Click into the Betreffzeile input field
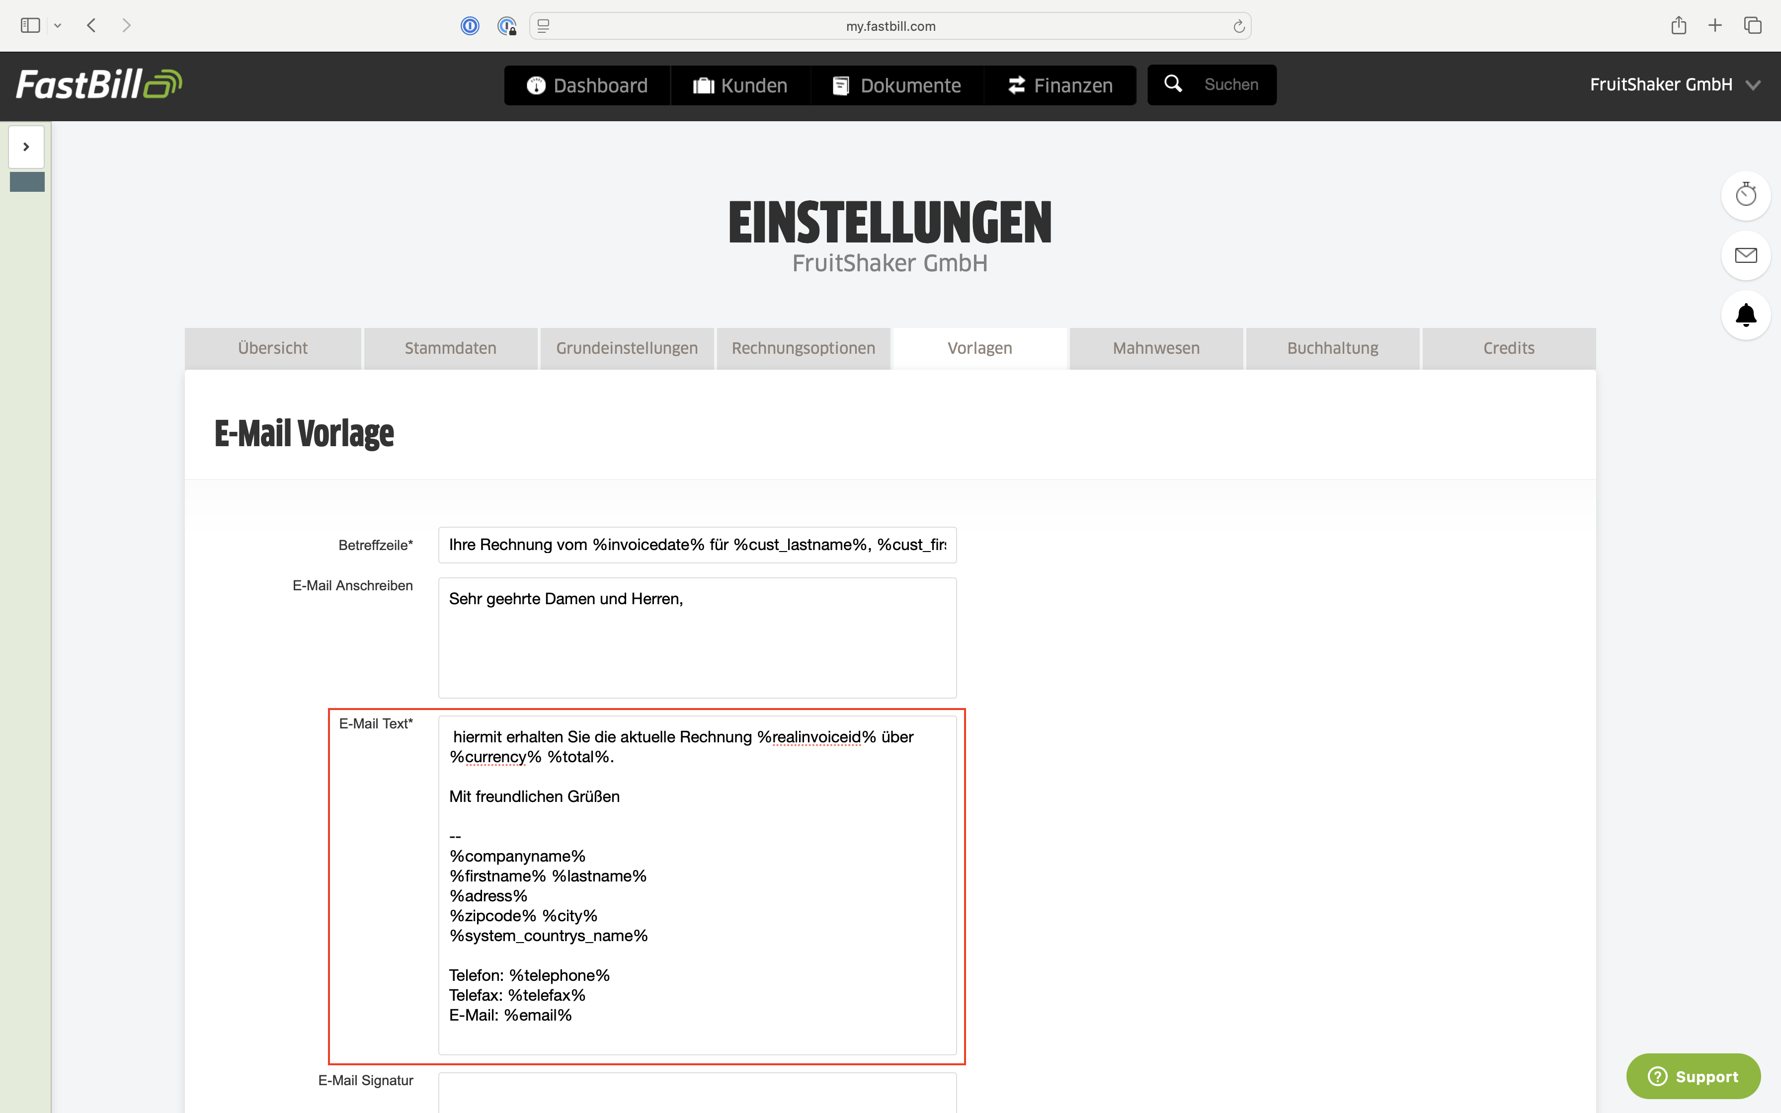This screenshot has height=1113, width=1781. click(696, 545)
